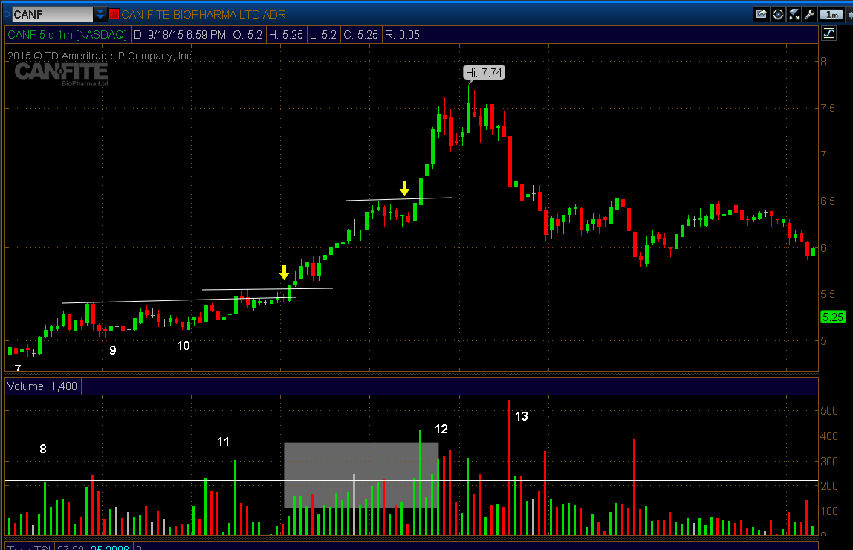
Task: Click the red 1 clipboard link icon
Action: [x=114, y=14]
